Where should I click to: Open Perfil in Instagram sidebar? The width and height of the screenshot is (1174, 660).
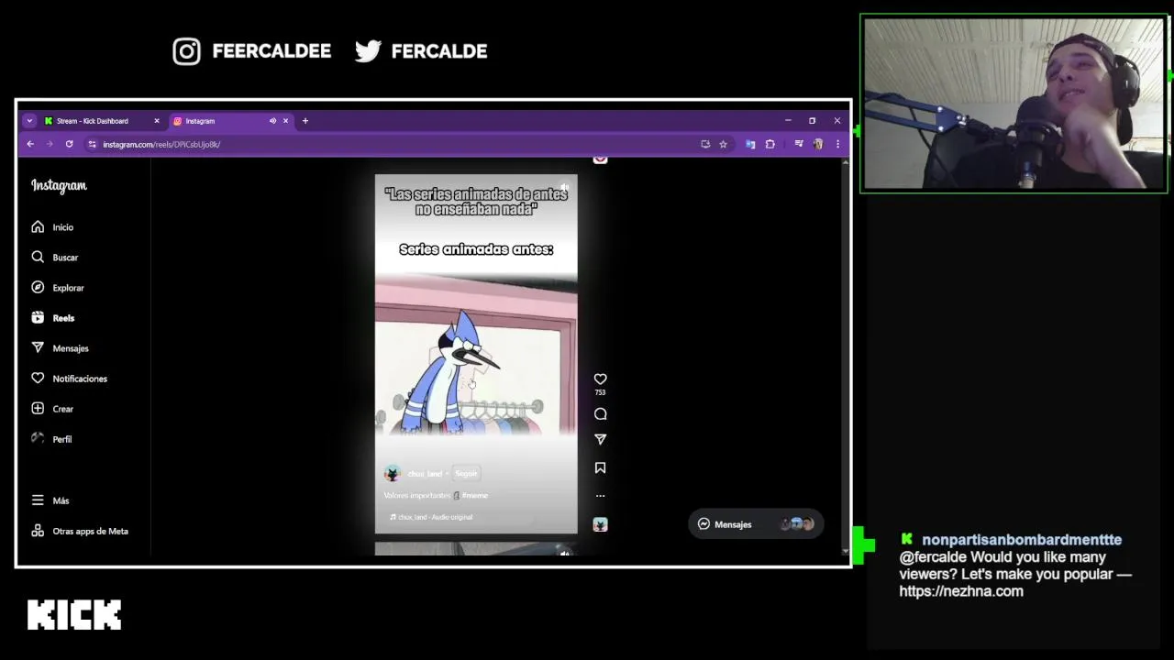click(51, 439)
